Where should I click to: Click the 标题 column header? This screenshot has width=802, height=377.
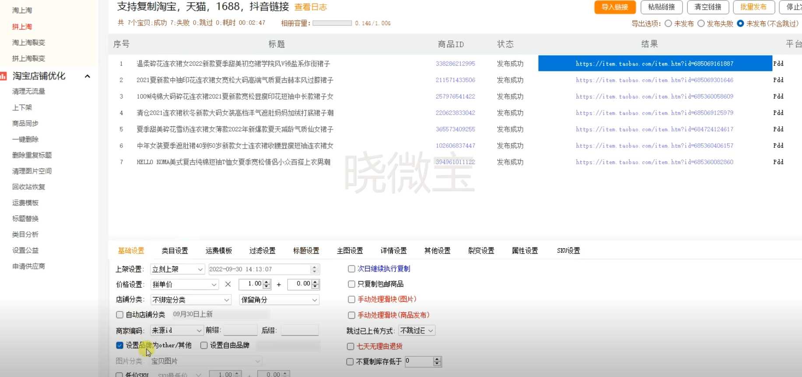click(277, 44)
